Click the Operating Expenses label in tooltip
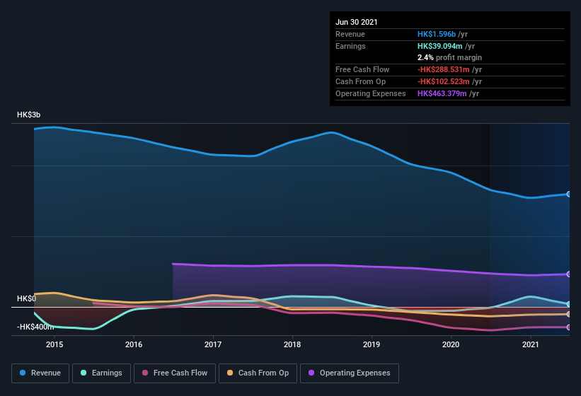This screenshot has height=396, width=581. tap(371, 93)
